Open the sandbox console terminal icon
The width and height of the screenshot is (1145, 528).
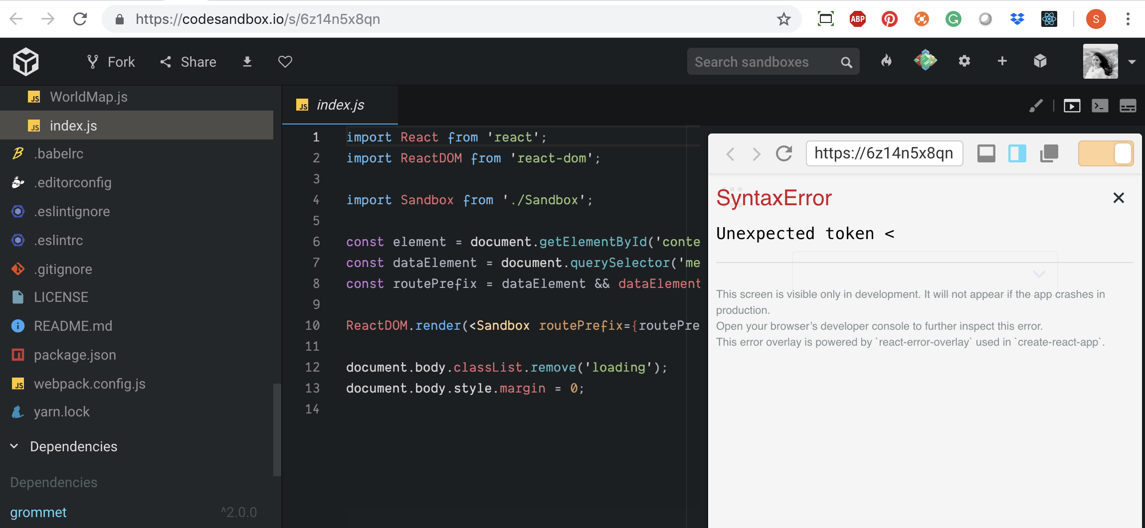(x=1100, y=105)
